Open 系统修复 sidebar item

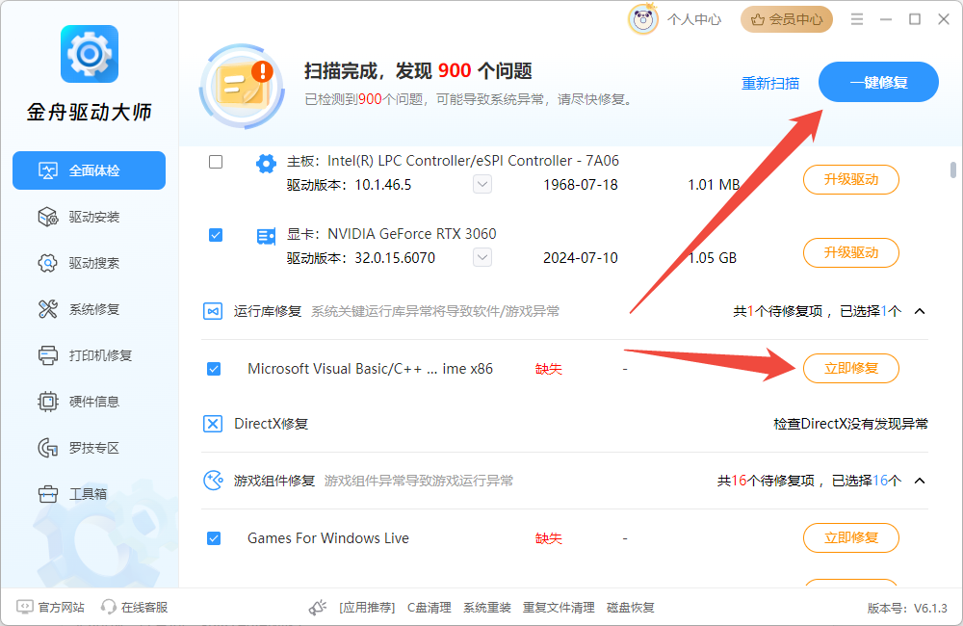[89, 309]
